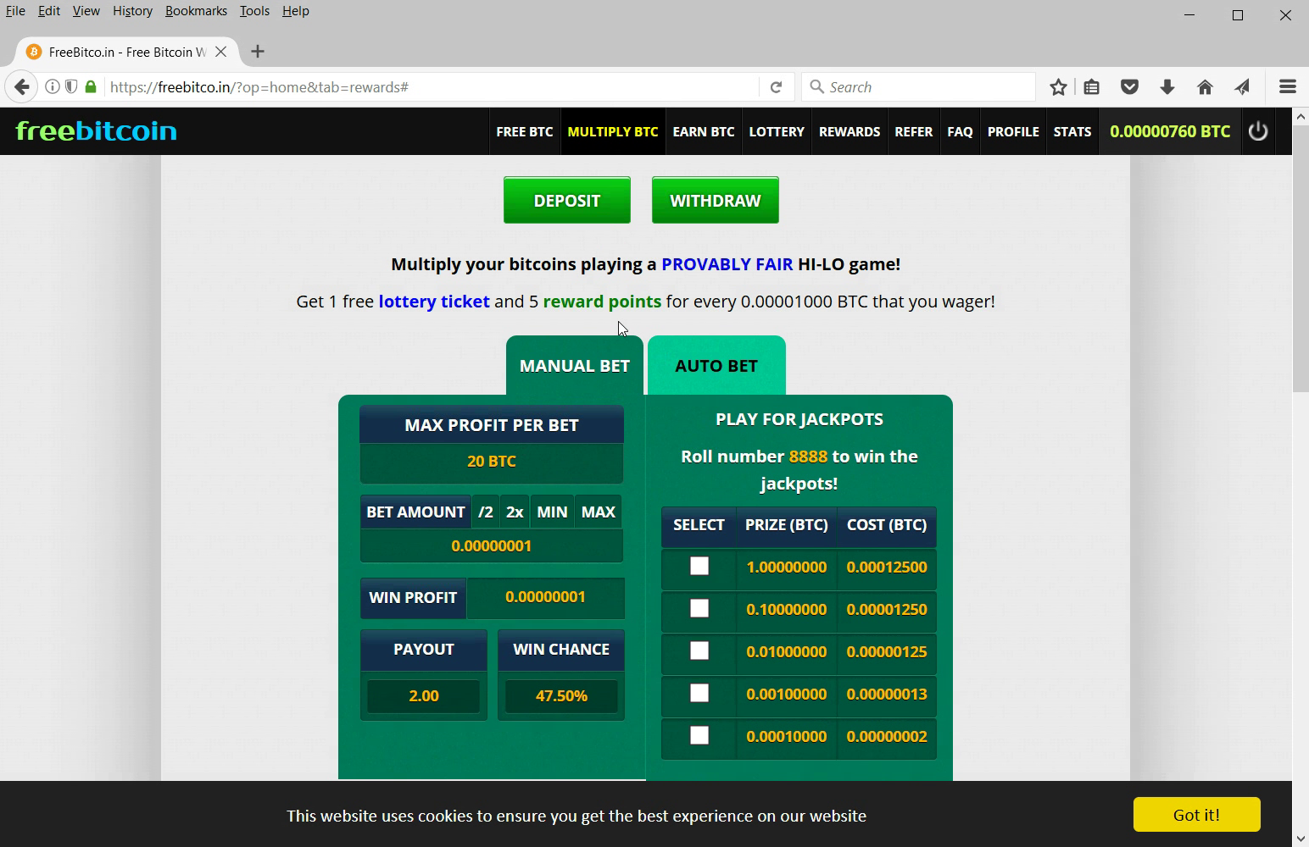Open the Edit menu

(49, 11)
